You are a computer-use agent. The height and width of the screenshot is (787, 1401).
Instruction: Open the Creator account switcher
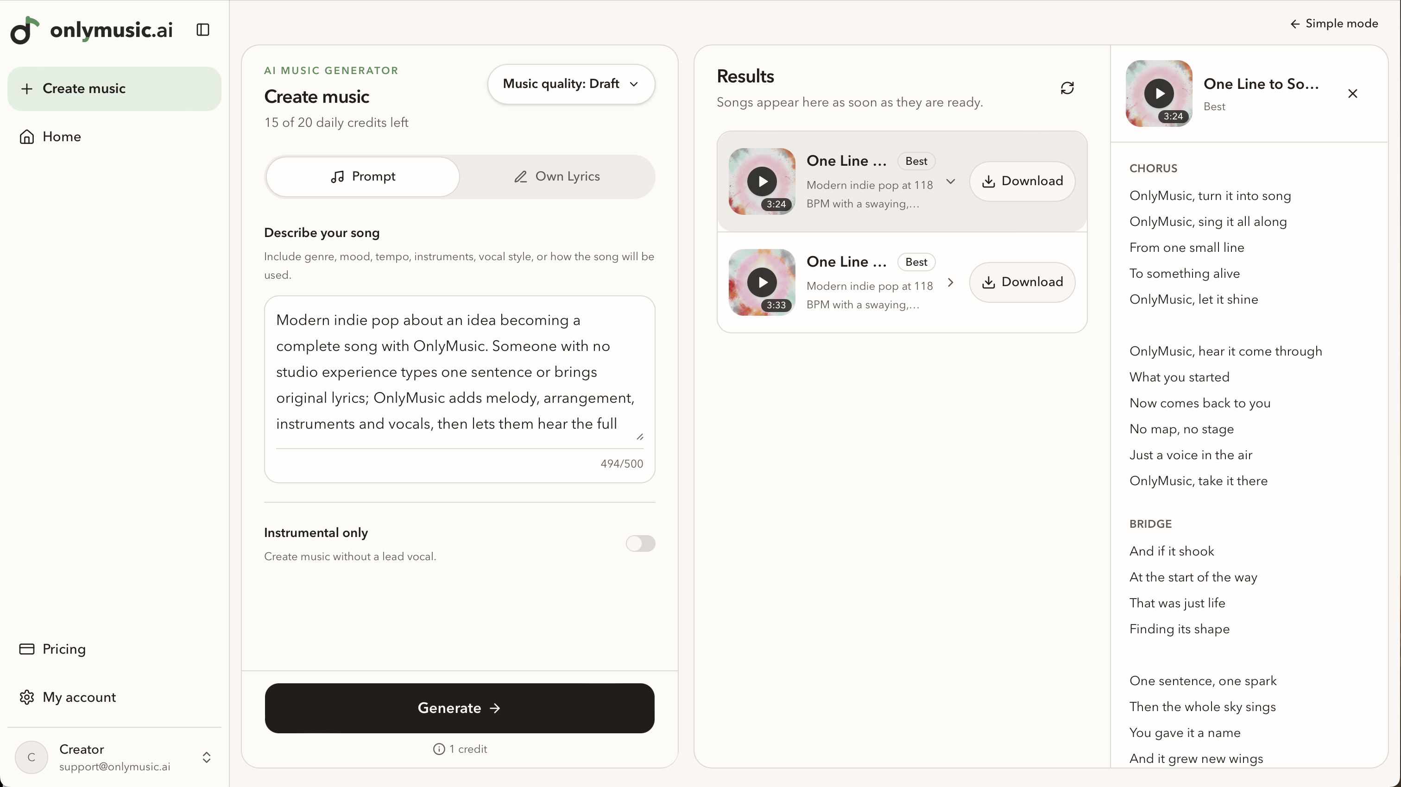click(207, 757)
